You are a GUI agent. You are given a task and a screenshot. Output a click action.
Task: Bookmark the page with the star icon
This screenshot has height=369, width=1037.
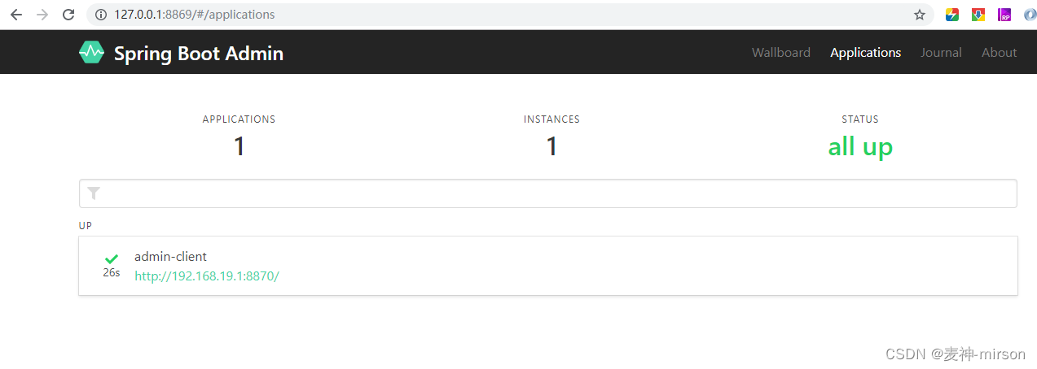click(920, 15)
